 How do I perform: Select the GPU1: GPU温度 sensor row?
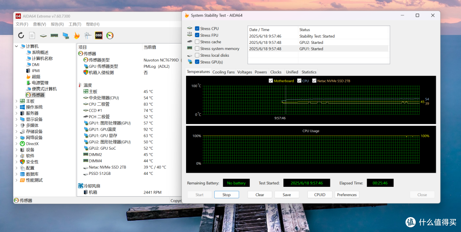[x=129, y=129]
